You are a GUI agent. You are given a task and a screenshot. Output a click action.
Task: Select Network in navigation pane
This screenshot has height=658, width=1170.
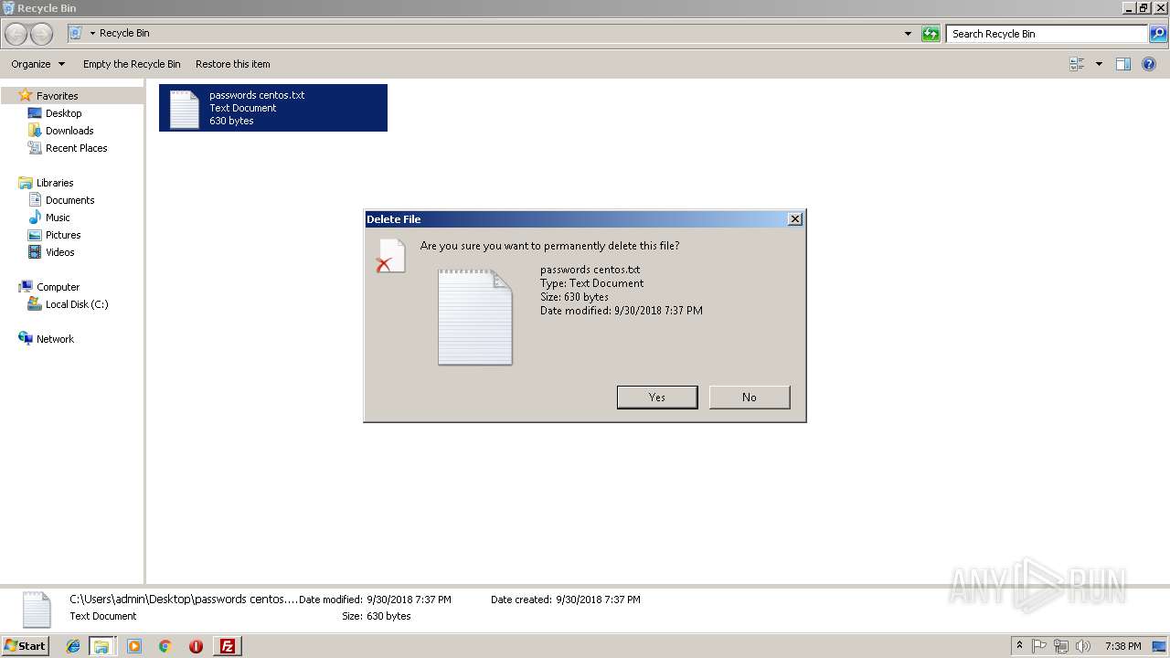(55, 339)
